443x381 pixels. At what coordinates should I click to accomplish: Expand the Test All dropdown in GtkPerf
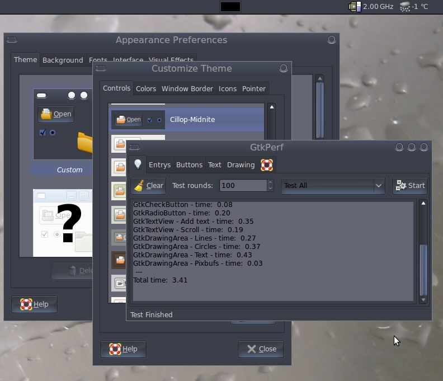[x=333, y=185]
